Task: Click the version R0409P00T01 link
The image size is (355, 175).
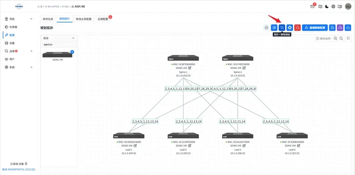Action: tap(19, 169)
